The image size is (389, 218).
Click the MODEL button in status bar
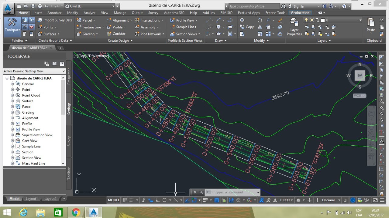tap(114, 200)
